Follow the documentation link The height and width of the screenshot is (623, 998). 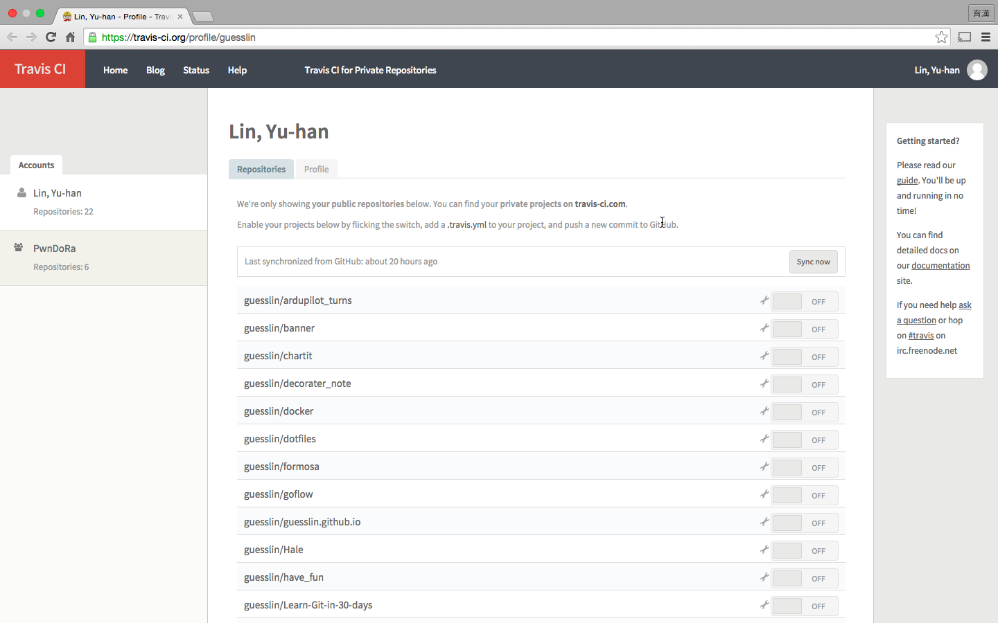coord(940,265)
